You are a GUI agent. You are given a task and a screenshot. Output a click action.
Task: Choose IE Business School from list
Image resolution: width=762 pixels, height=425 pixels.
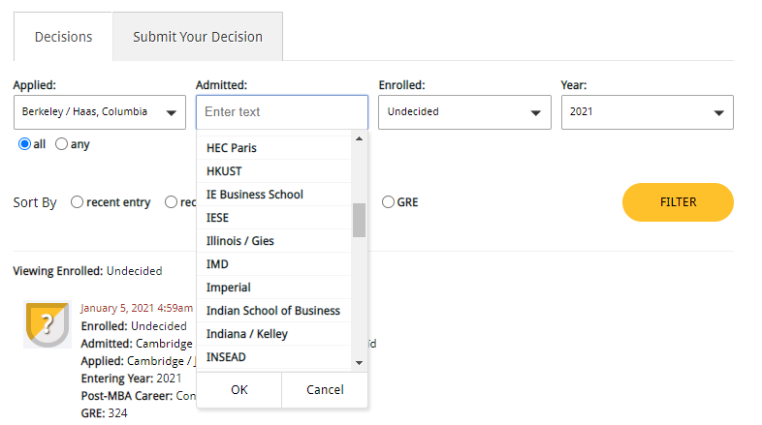pyautogui.click(x=274, y=195)
